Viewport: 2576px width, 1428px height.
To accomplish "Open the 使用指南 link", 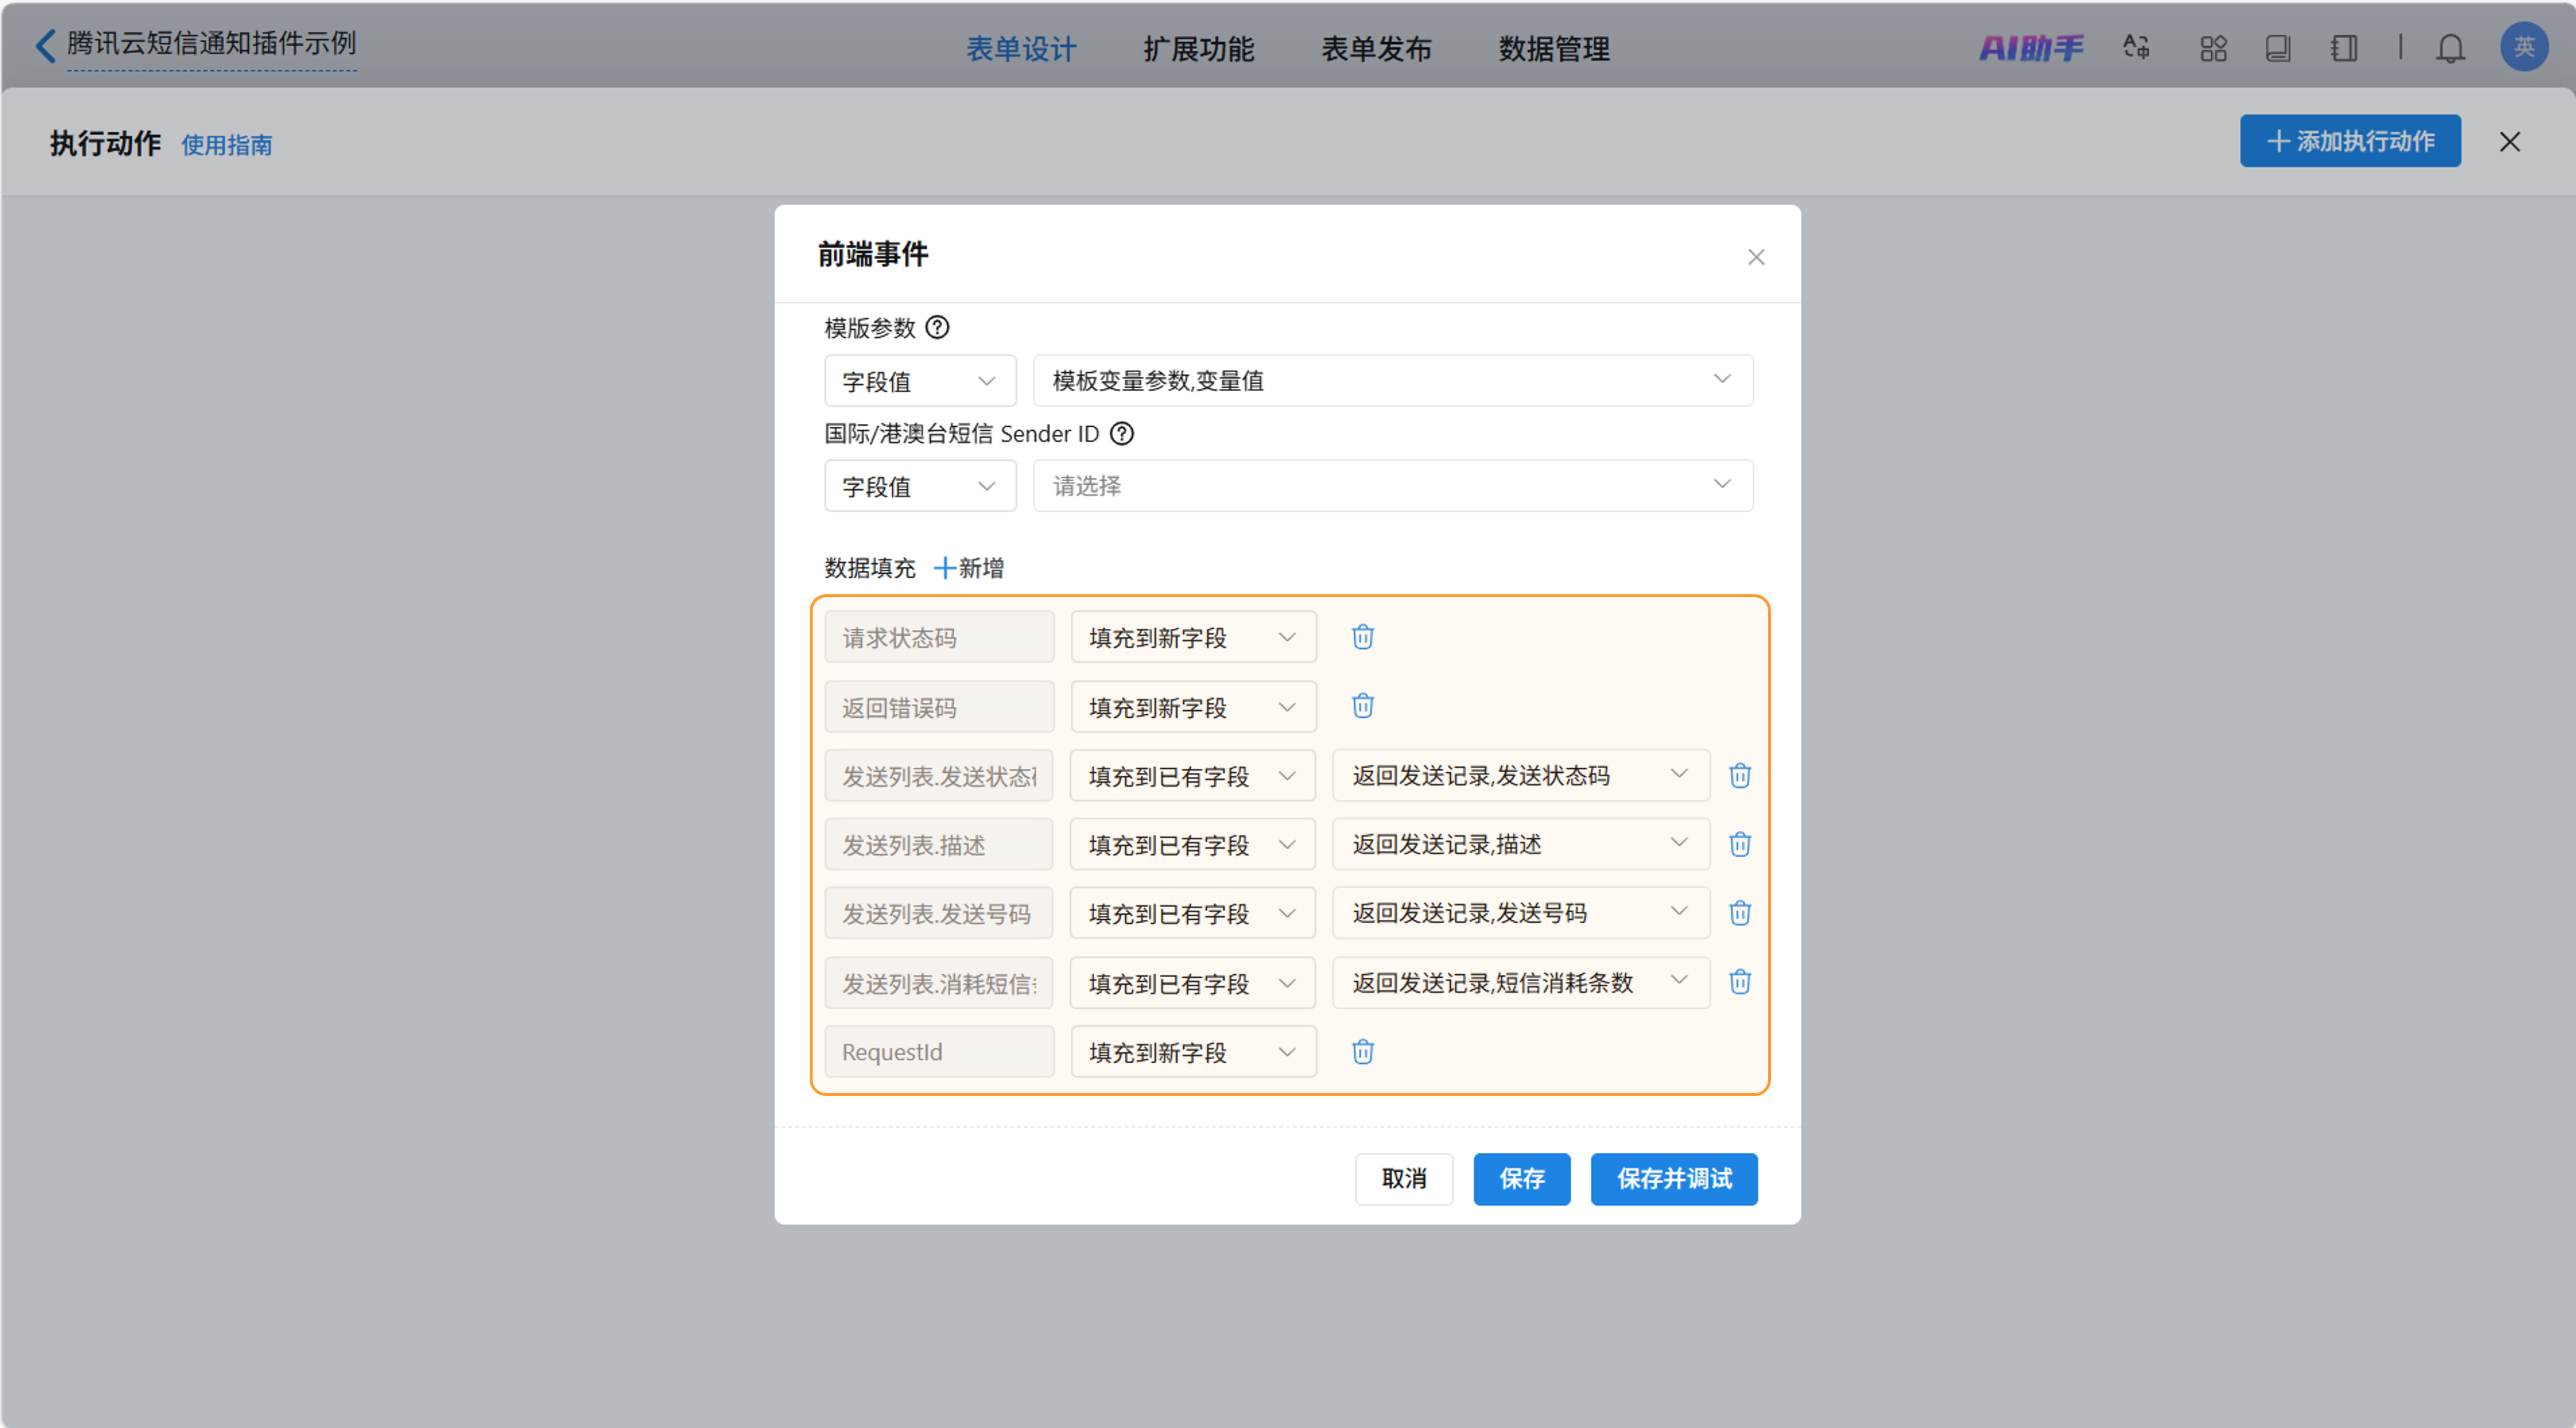I will coord(226,145).
